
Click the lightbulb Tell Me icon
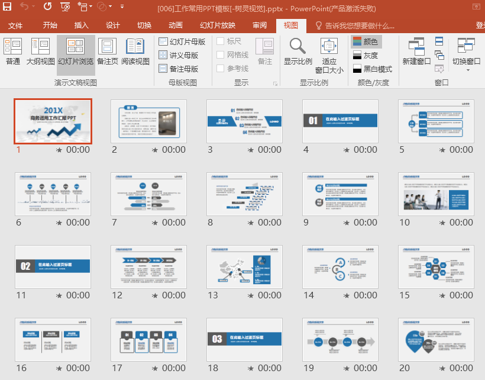(x=318, y=25)
